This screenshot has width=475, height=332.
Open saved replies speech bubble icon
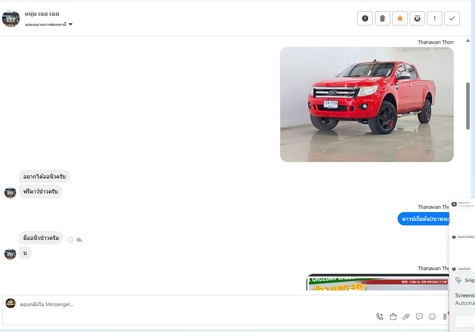419,317
